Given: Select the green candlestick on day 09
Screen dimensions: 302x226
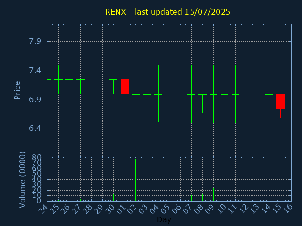Looking at the screenshot, I should (213, 94).
